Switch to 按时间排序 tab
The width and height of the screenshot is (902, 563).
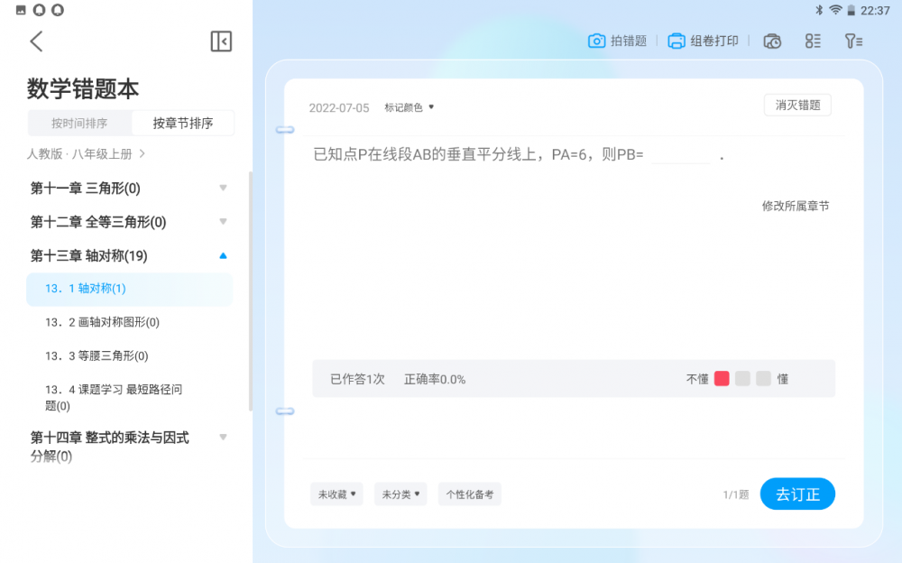pos(79,124)
